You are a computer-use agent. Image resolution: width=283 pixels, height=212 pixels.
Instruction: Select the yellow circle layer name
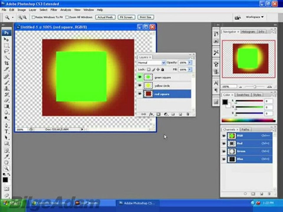point(162,86)
